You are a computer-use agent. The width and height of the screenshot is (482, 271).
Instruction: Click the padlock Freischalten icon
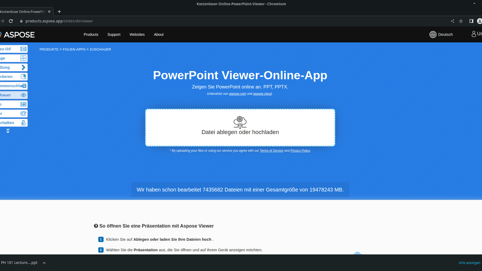pyautogui.click(x=23, y=122)
